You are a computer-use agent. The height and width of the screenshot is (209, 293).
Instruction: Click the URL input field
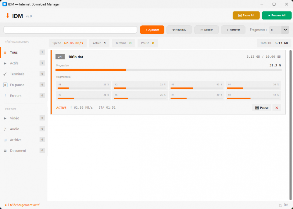[x=70, y=30]
